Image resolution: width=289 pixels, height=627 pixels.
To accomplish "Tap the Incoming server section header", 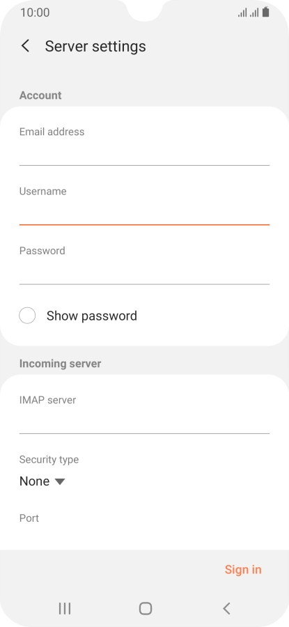I will [61, 364].
